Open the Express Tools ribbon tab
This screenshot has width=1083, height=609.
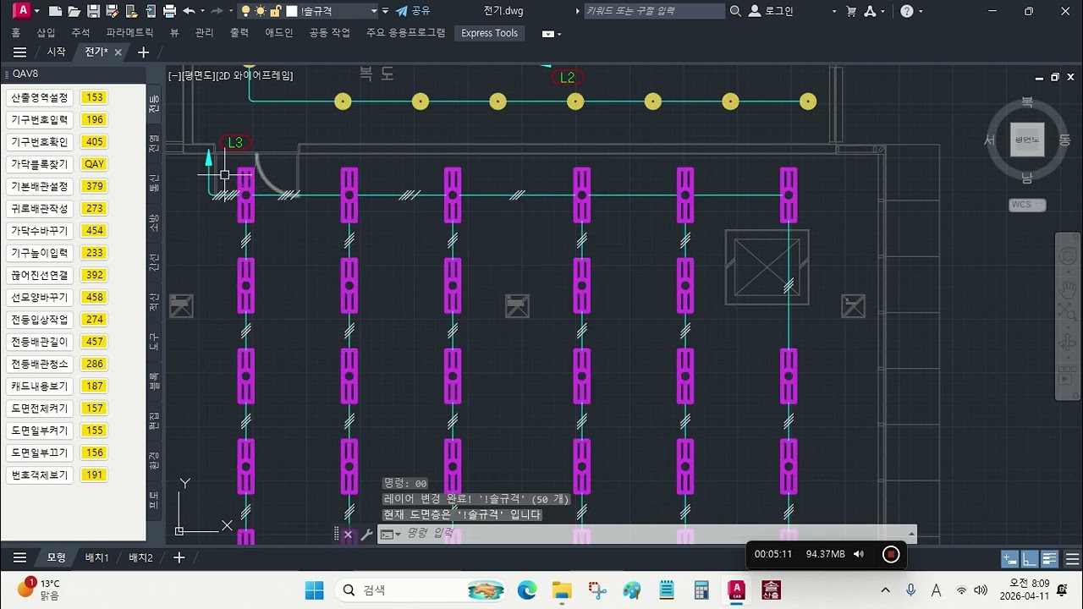489,33
